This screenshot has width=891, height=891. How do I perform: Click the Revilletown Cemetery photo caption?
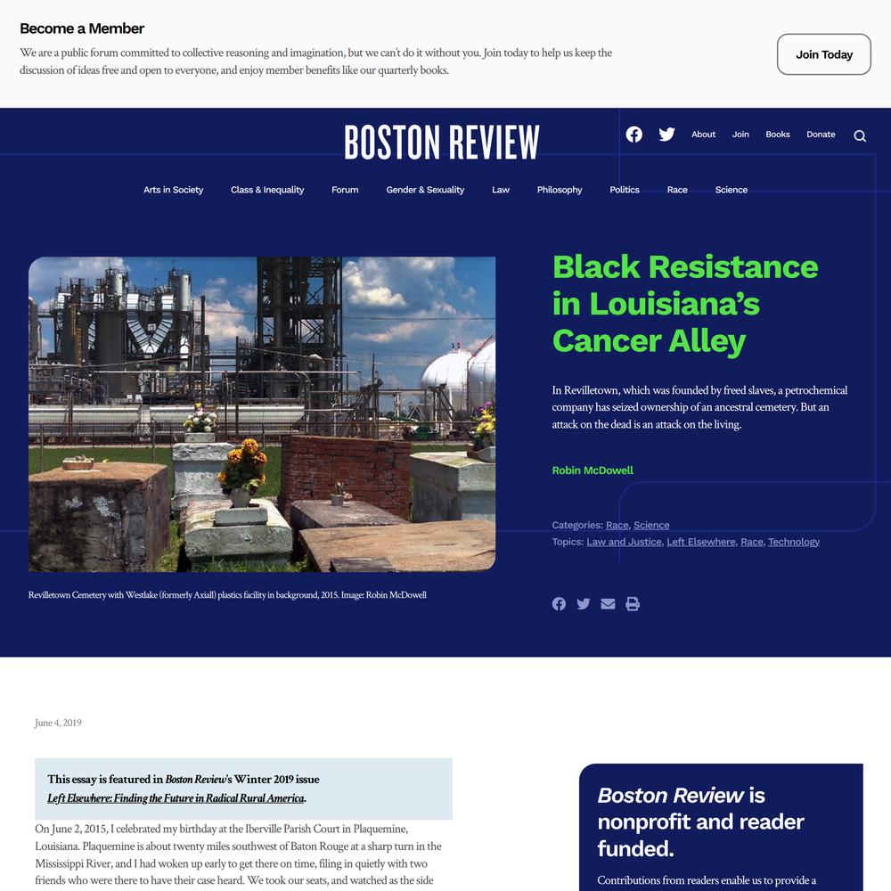pyautogui.click(x=227, y=595)
